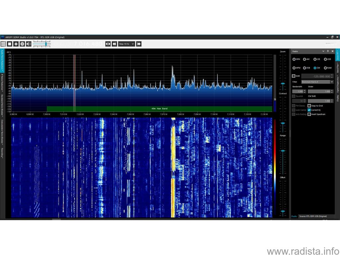Screen dimensions: 340x255
Task: Switch to the Band Plan side tab
Action: [x=338, y=68]
